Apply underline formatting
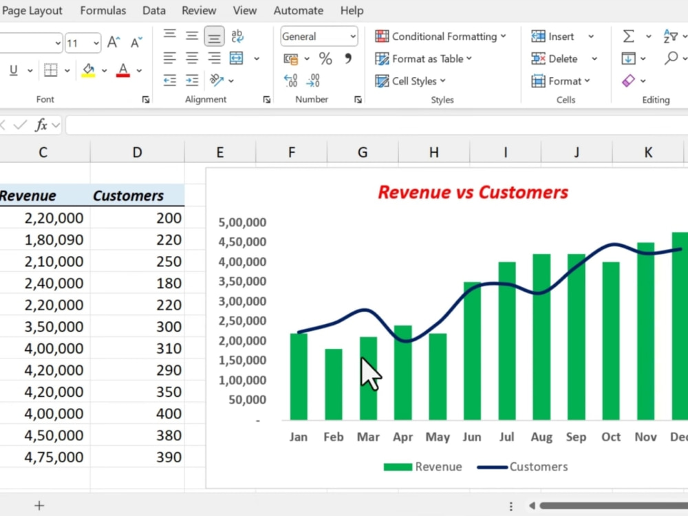This screenshot has height=516, width=688. [14, 70]
